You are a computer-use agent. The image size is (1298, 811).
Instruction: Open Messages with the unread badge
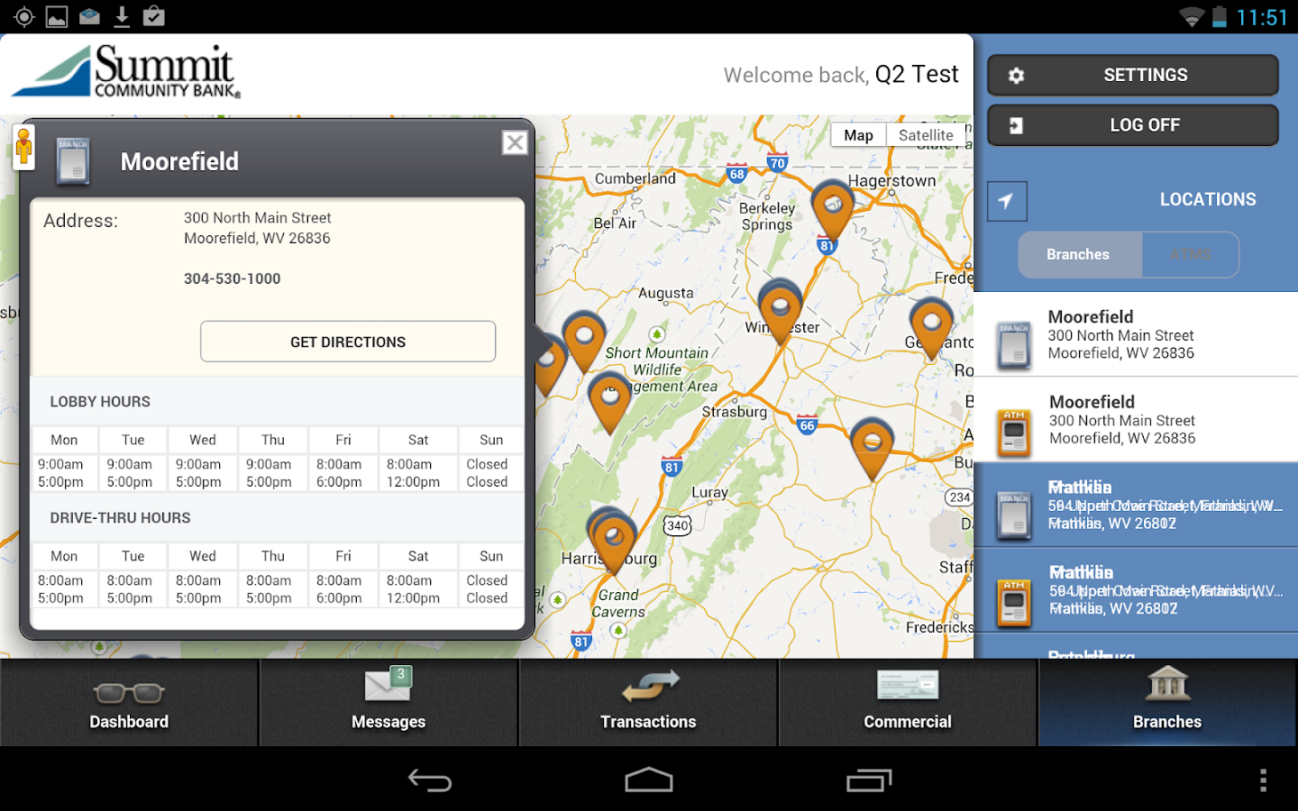388,703
